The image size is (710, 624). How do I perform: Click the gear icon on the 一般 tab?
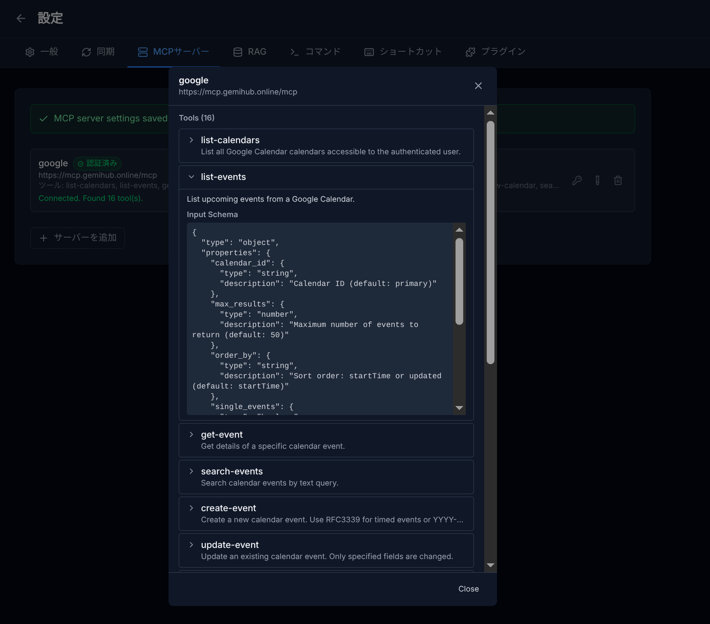[30, 52]
